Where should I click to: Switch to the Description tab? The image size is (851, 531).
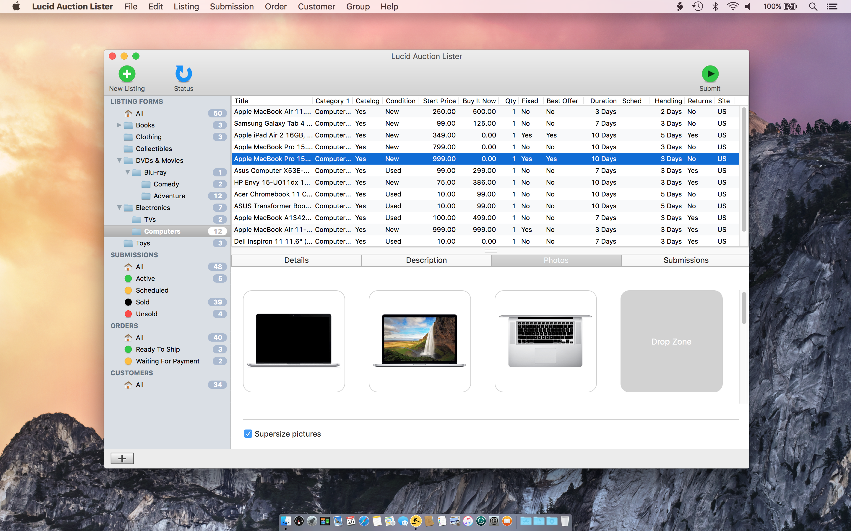tap(426, 260)
